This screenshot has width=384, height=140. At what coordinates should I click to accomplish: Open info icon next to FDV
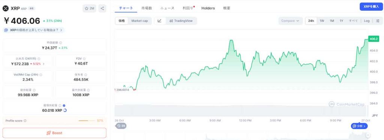[84, 59]
